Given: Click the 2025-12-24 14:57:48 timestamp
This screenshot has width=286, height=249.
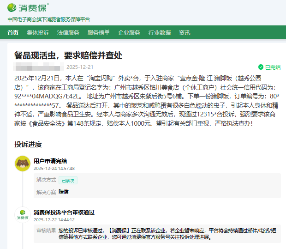Looking at the screenshot, I should pos(54,169).
